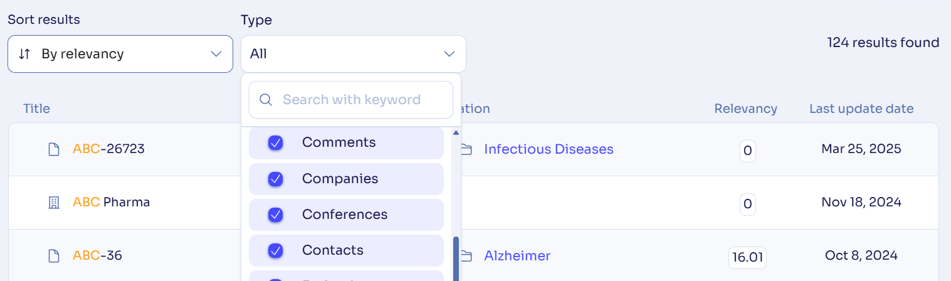Image resolution: width=951 pixels, height=281 pixels.
Task: Uncheck the Companies checkbox
Action: click(x=275, y=179)
